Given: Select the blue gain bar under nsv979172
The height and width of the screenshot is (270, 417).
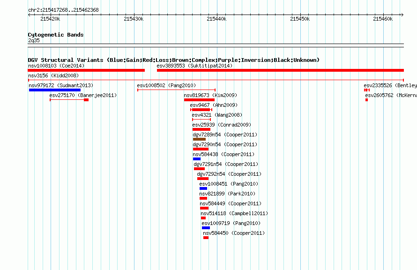Looking at the screenshot, I should (55, 90).
